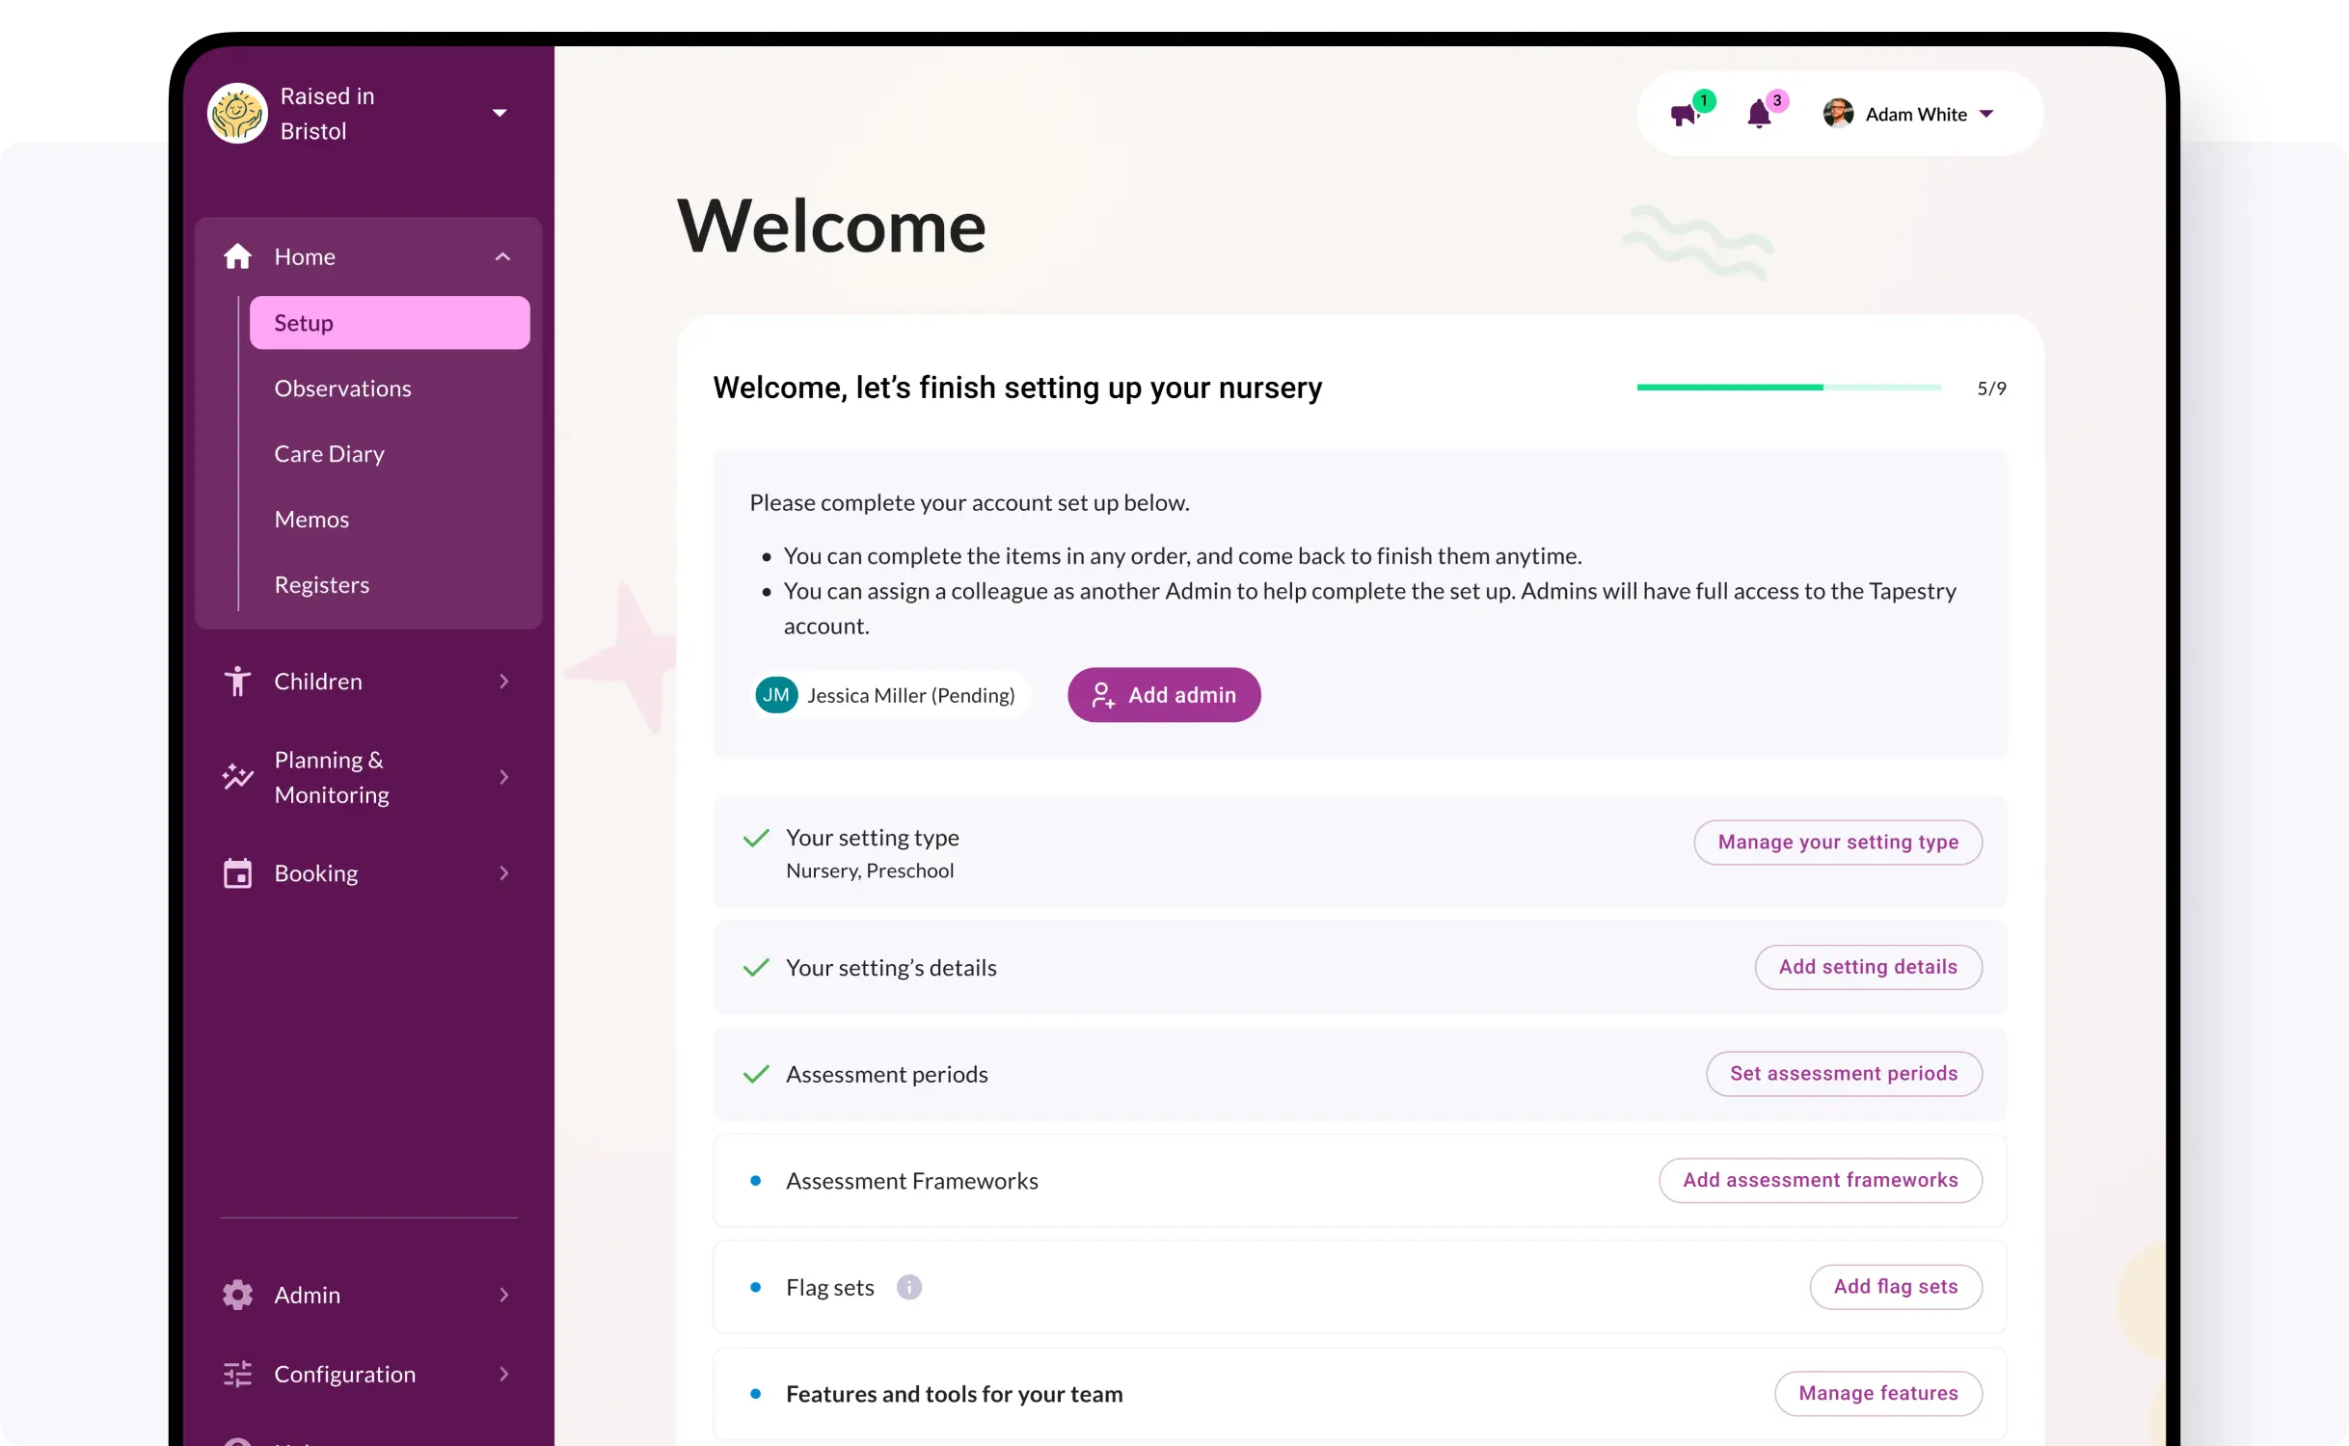Click the Configuration sliders icon
The width and height of the screenshot is (2349, 1446).
[237, 1373]
